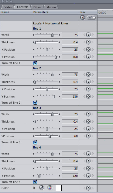Expand the Color disclosure triangle
The image size is (113, 193).
click(x=34, y=188)
